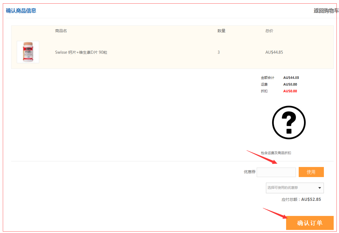Click the 总价 column header

269,31
